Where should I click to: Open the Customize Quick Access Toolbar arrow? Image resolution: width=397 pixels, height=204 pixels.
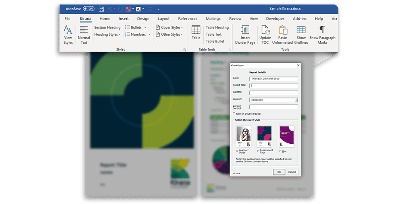[x=158, y=9]
